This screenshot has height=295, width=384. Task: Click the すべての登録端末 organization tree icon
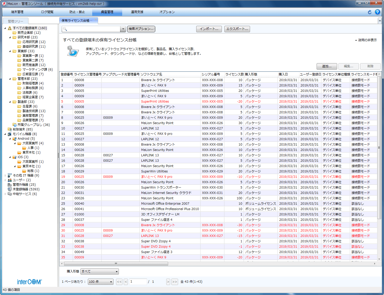click(10, 28)
